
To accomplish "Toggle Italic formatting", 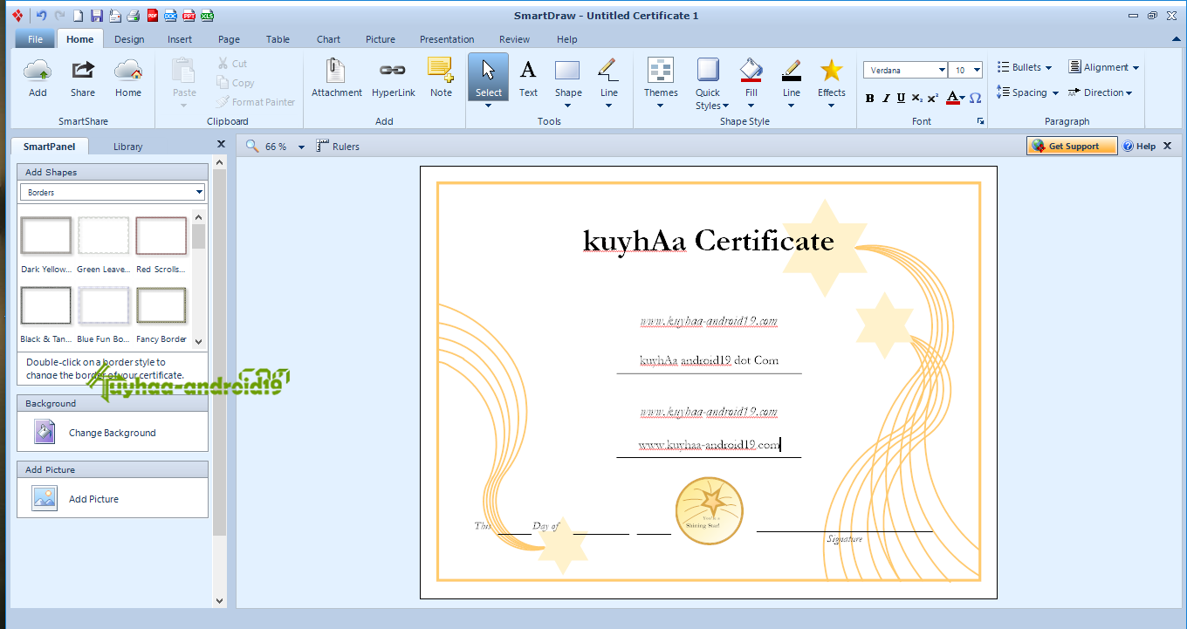I will click(x=886, y=98).
